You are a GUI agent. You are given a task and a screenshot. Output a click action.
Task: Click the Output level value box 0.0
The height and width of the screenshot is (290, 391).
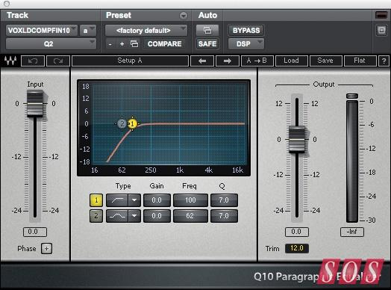(297, 232)
